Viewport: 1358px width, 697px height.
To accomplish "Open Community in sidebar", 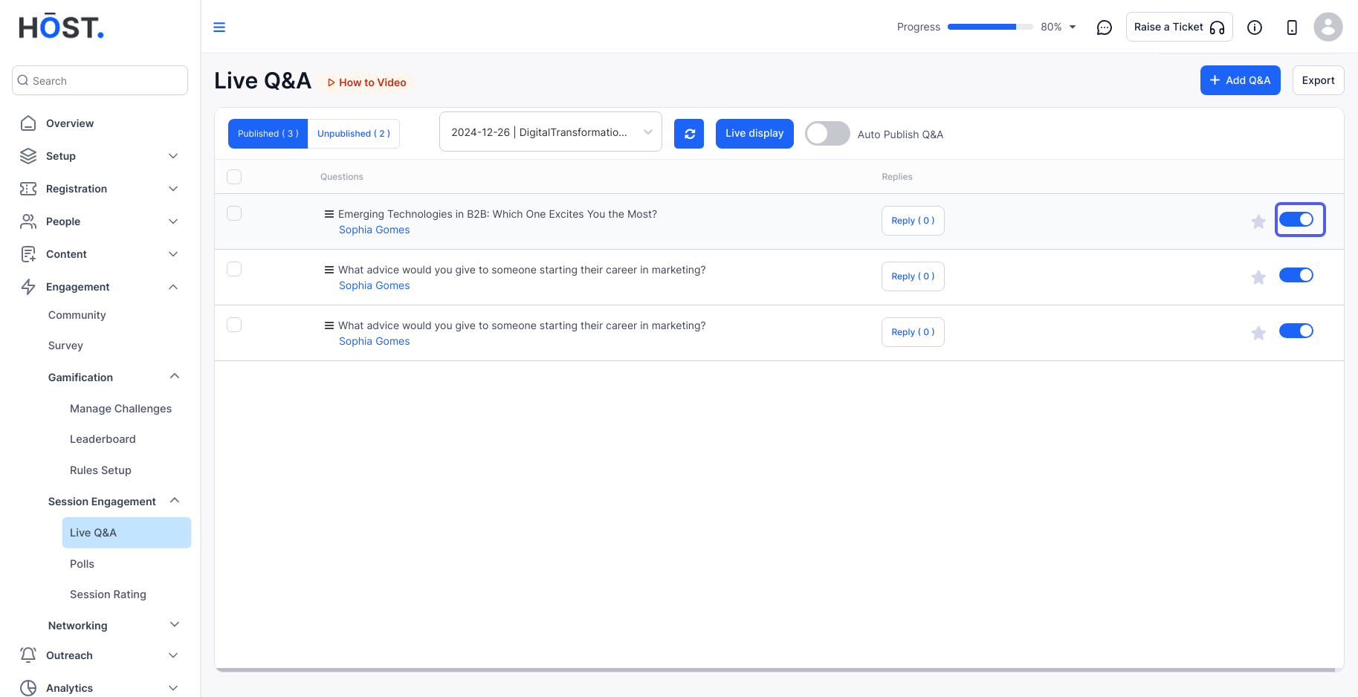I will [77, 315].
